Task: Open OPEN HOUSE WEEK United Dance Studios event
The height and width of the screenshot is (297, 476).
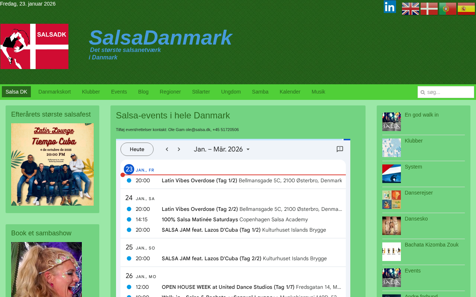Action: pyautogui.click(x=233, y=287)
